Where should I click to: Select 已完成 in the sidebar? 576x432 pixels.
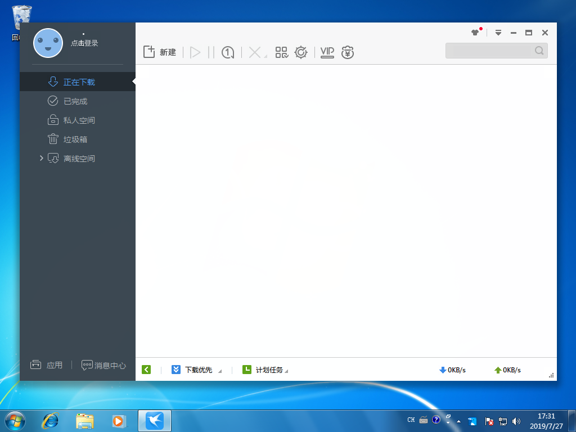coord(75,101)
